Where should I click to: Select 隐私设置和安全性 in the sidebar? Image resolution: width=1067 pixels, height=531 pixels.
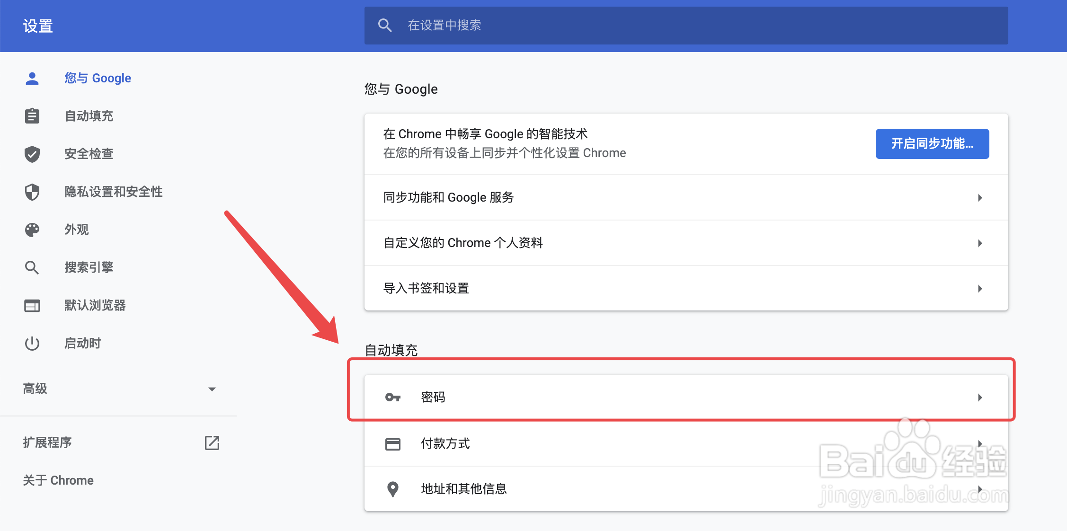(114, 192)
